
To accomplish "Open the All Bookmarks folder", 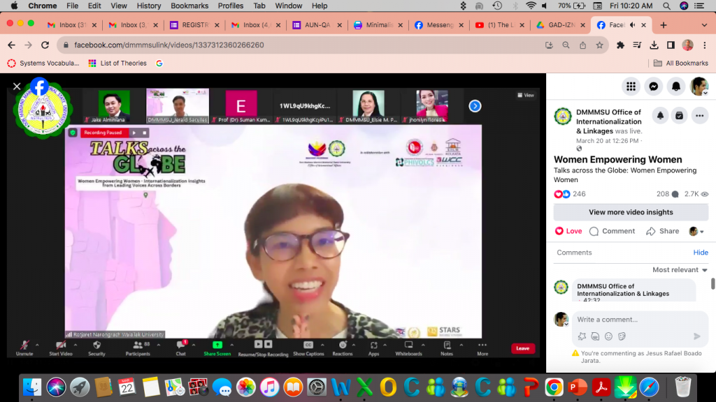I will pyautogui.click(x=681, y=64).
